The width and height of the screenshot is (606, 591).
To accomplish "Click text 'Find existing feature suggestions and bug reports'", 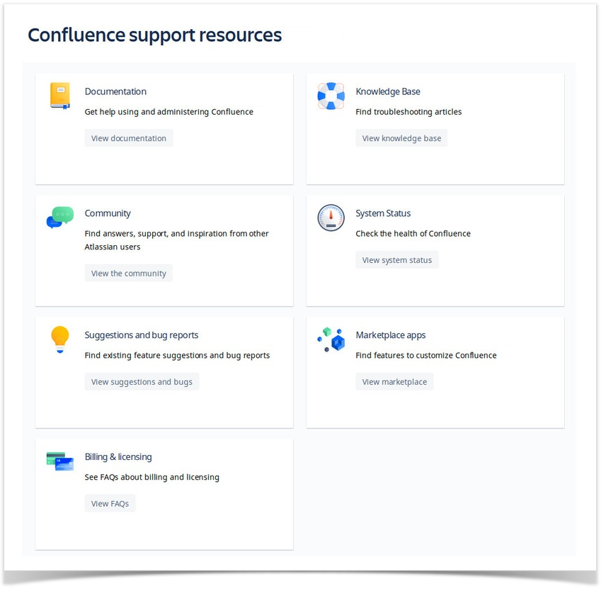I will pos(177,356).
